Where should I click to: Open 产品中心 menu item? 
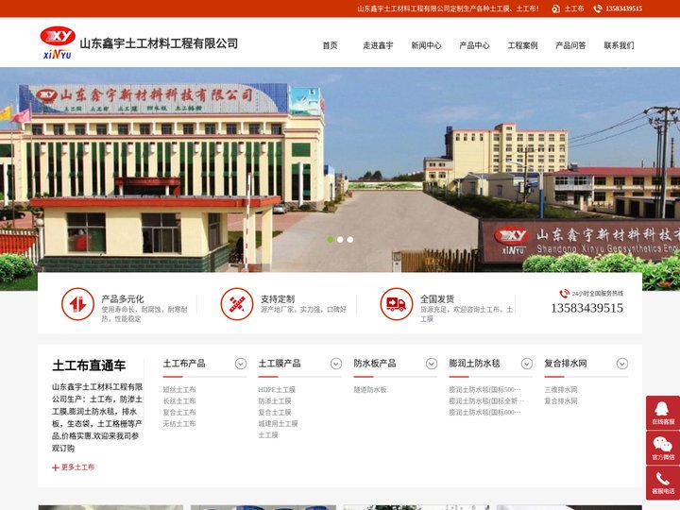474,45
